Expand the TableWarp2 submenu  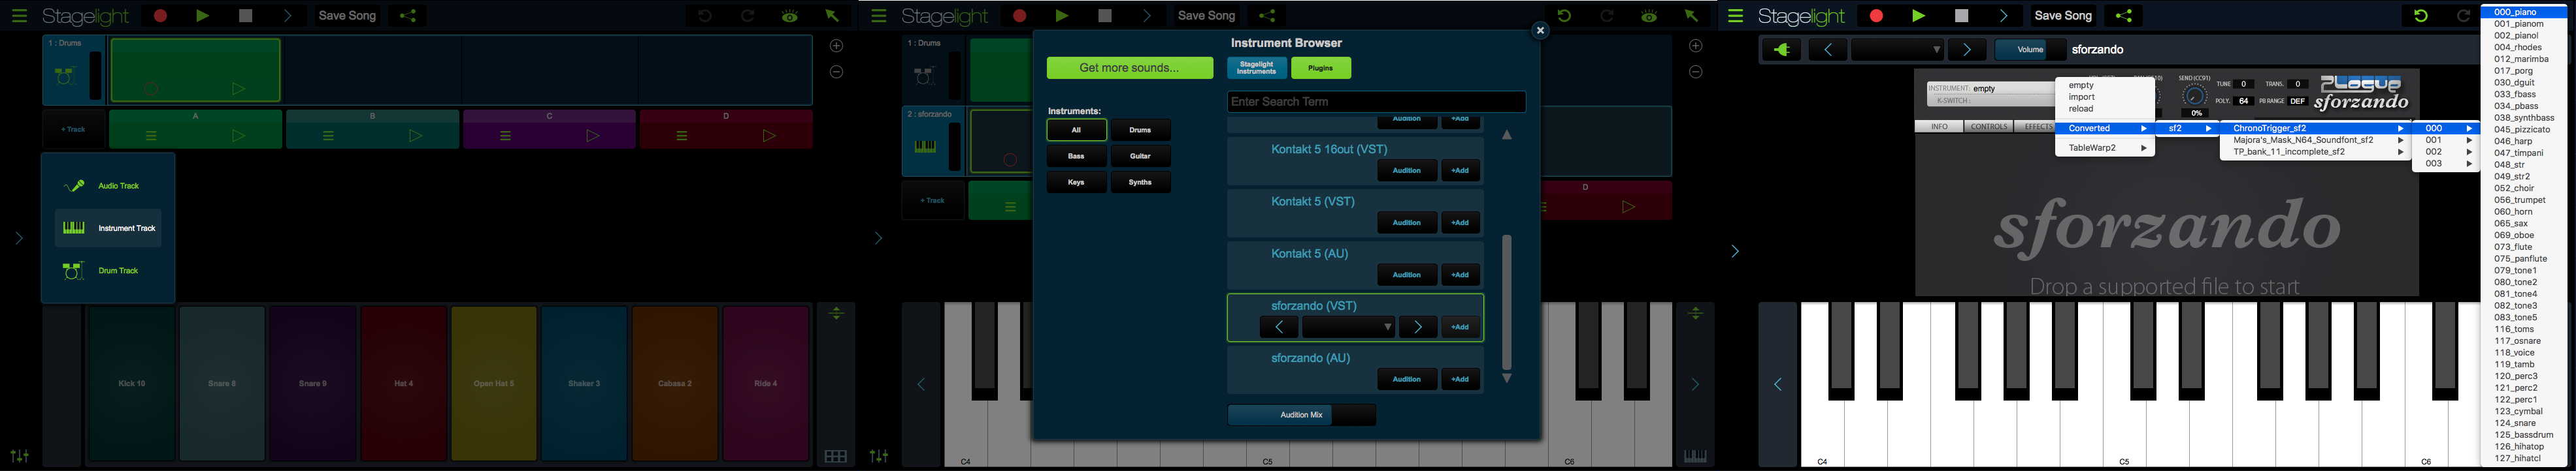pyautogui.click(x=2104, y=147)
